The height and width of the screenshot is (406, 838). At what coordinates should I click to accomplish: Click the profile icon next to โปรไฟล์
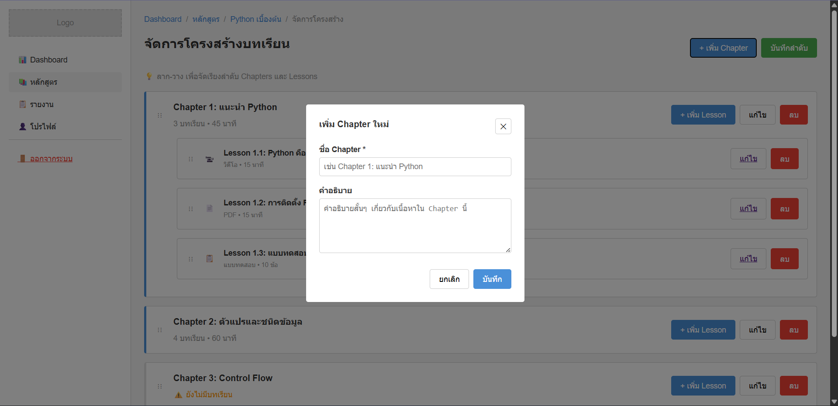(22, 126)
